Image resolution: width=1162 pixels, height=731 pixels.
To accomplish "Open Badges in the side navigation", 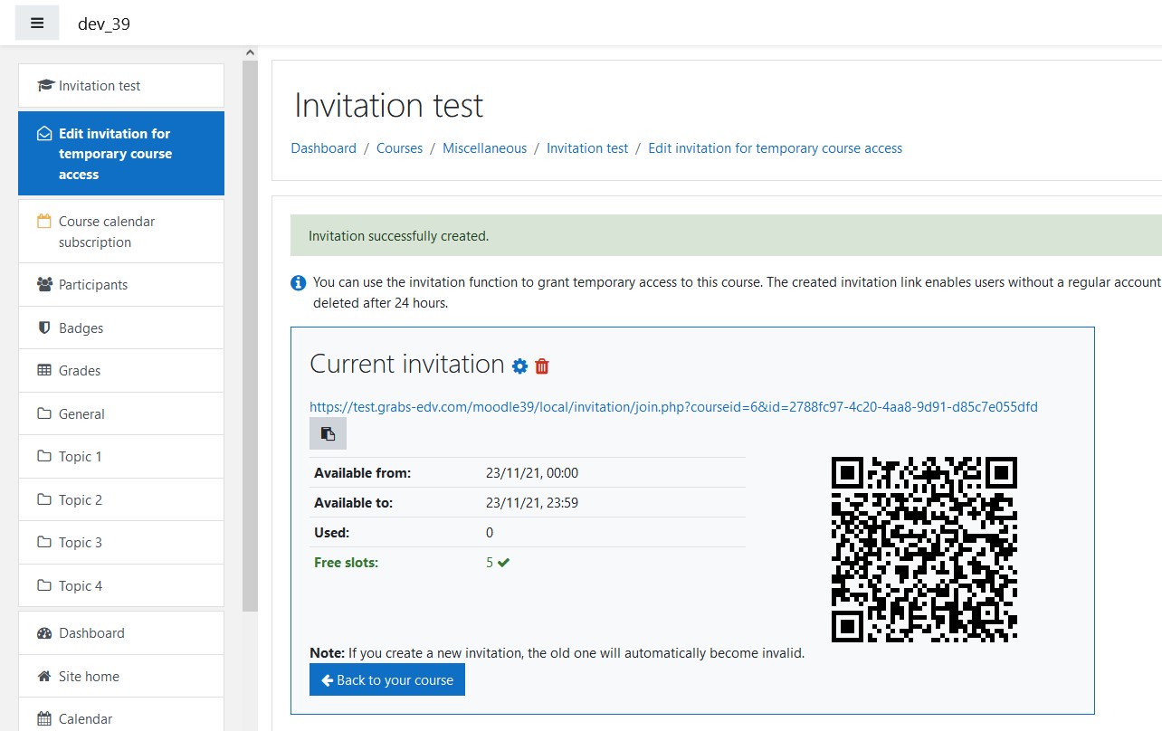I will pyautogui.click(x=81, y=328).
